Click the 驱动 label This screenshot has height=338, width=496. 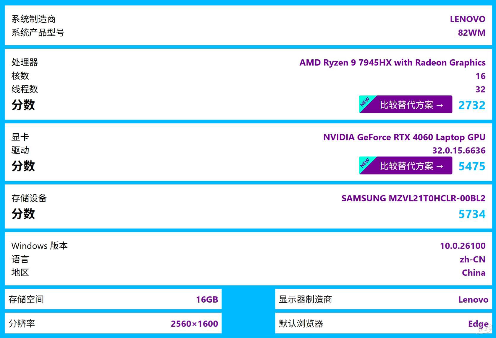pos(20,150)
